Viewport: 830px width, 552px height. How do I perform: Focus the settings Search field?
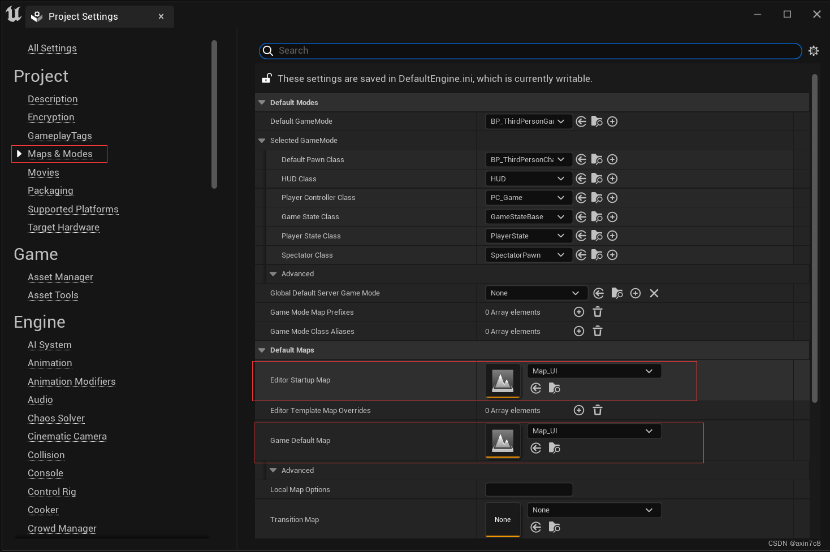(530, 51)
